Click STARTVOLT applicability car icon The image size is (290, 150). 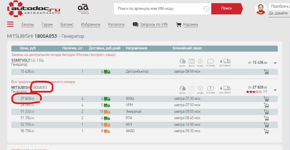coord(182,61)
